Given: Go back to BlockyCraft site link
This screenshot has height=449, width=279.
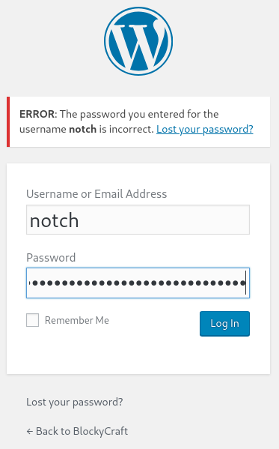Looking at the screenshot, I should 77,431.
